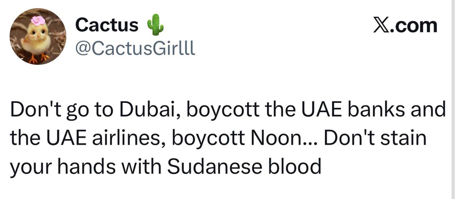Screen dimensions: 458x199
Task: Click the X logo in the corner
Action: click(x=381, y=26)
